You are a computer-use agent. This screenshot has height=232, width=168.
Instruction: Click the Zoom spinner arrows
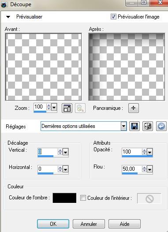(49, 107)
